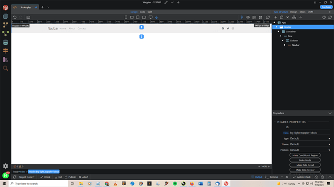The image size is (334, 187).
Task: Open the Database Manager sidebar icon
Action: [5, 42]
